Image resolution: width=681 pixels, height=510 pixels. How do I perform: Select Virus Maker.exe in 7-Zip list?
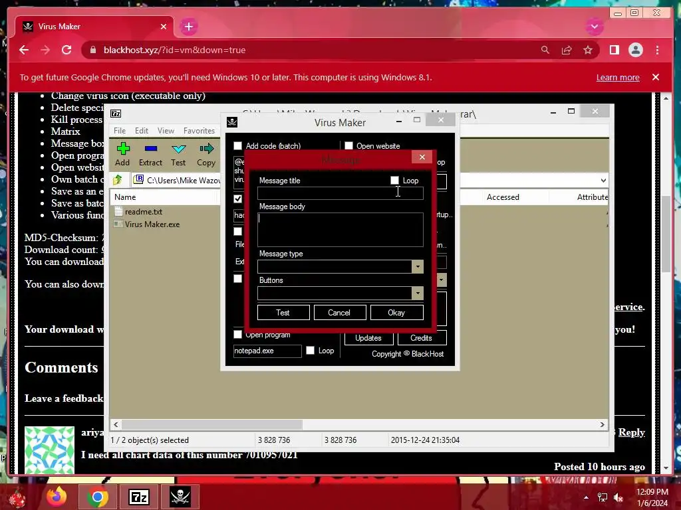pos(152,224)
